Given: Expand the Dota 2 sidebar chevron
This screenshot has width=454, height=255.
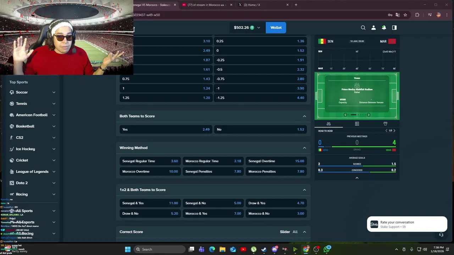Looking at the screenshot, I should [54, 183].
